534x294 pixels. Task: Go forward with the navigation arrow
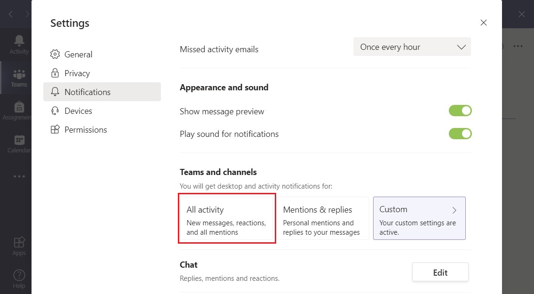coord(27,14)
